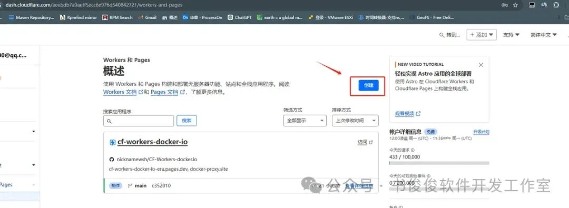Click the 搜索 button
Viewport: 569px width, 208px height.
pos(187,121)
